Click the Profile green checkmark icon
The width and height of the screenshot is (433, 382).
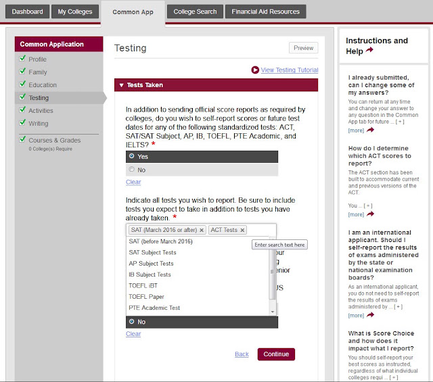(x=22, y=58)
